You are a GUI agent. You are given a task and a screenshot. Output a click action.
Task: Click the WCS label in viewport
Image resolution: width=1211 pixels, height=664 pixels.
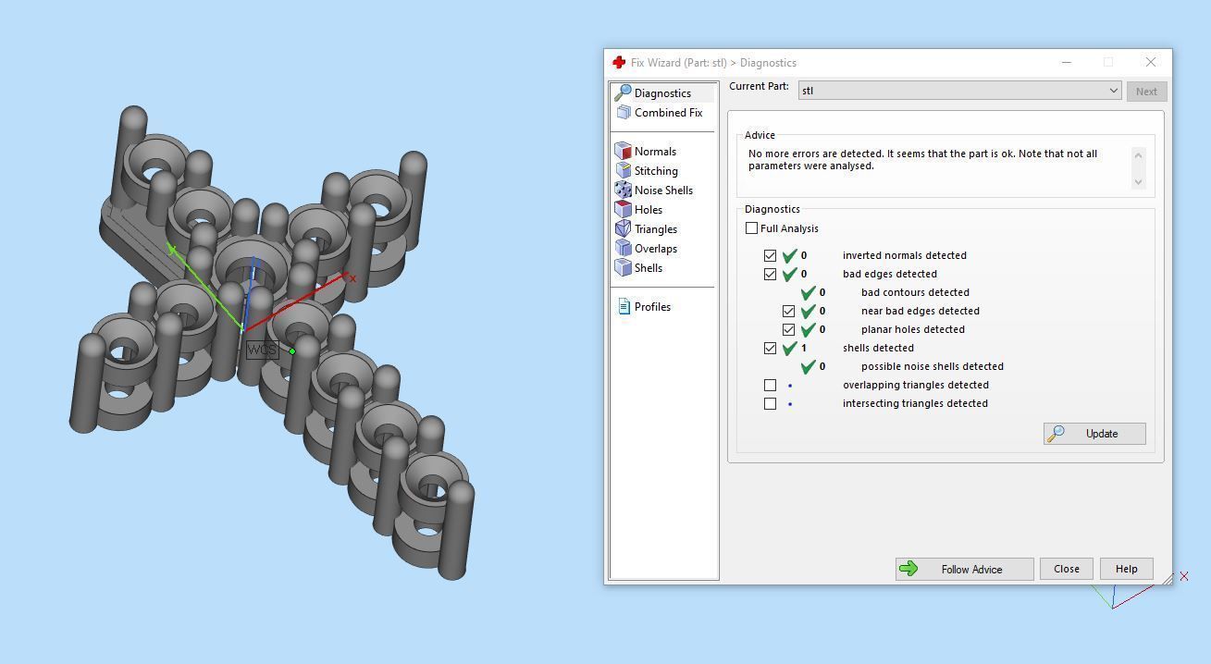coord(262,350)
